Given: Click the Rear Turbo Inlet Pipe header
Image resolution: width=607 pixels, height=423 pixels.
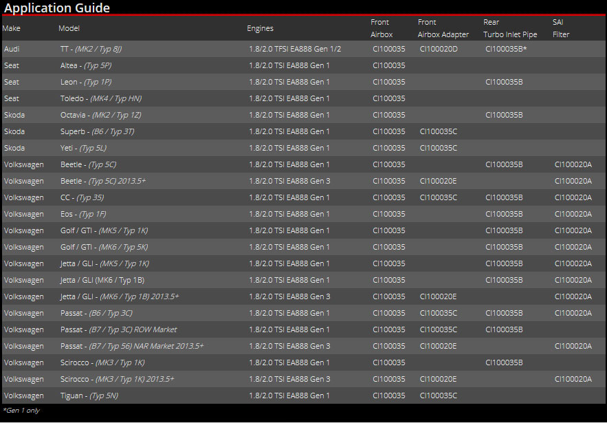Looking at the screenshot, I should point(510,28).
